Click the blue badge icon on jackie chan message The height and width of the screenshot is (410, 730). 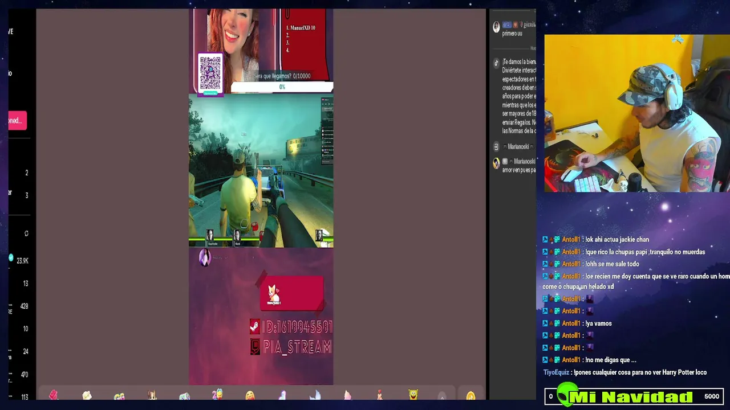pyautogui.click(x=545, y=240)
